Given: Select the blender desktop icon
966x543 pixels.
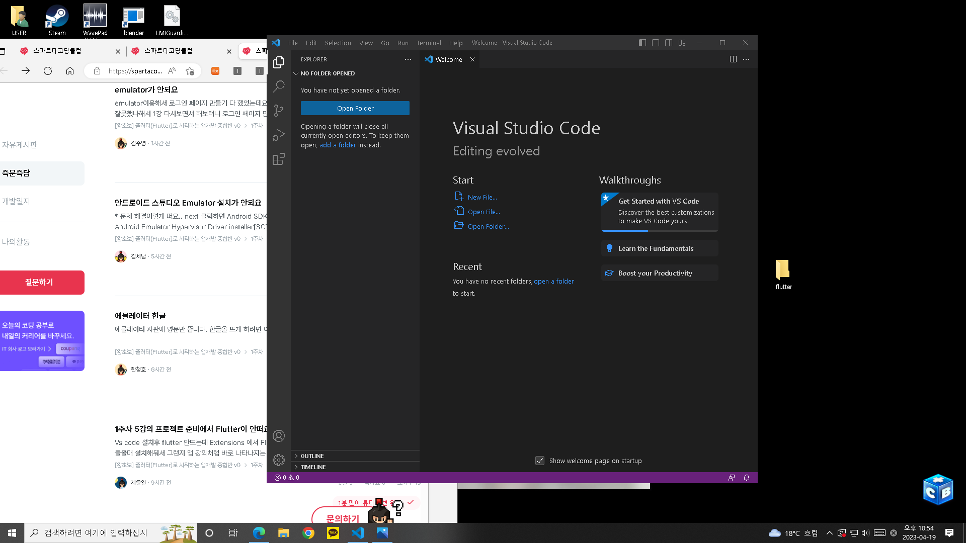Looking at the screenshot, I should 134,20.
